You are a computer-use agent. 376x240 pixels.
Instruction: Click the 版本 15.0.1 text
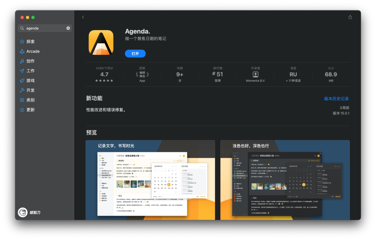pos(341,113)
